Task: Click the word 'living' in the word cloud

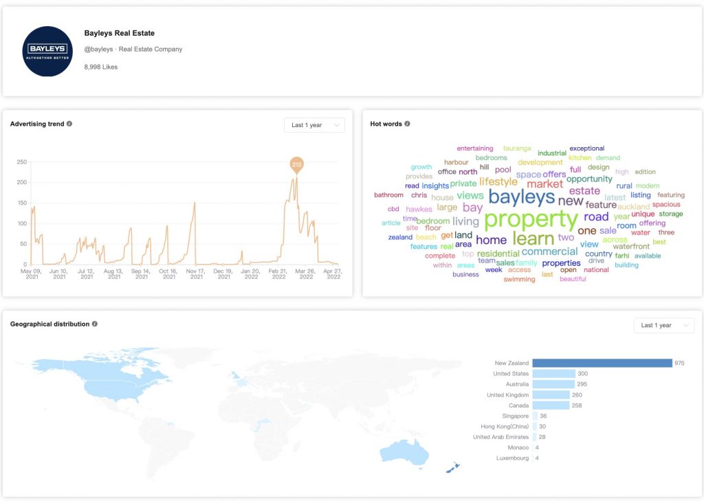Action: coord(465,221)
